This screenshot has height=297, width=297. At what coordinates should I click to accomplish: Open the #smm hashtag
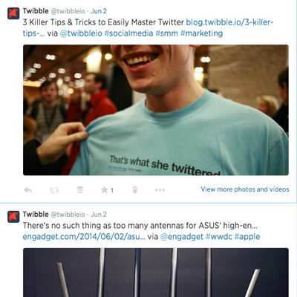[166, 33]
